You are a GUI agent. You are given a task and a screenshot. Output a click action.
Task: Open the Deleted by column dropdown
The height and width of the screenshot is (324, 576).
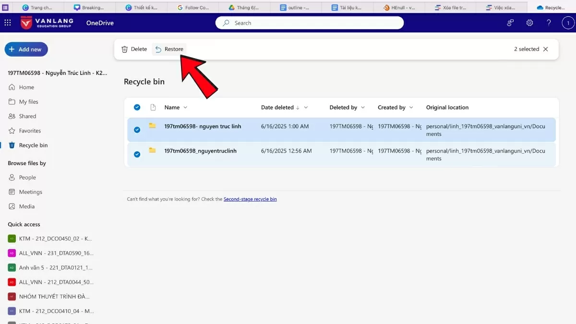tap(363, 107)
